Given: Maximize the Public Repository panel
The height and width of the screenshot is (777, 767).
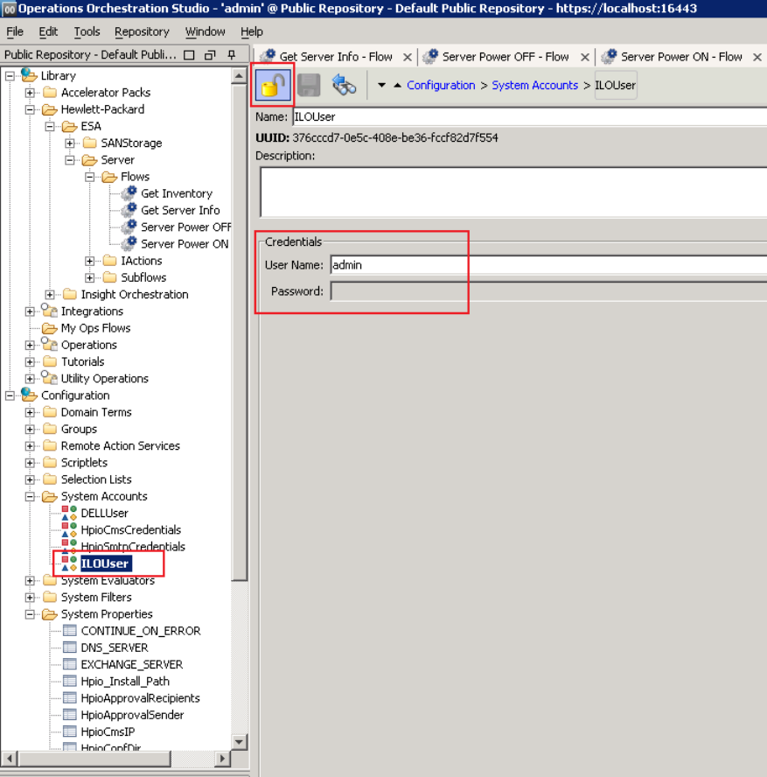Looking at the screenshot, I should [189, 55].
